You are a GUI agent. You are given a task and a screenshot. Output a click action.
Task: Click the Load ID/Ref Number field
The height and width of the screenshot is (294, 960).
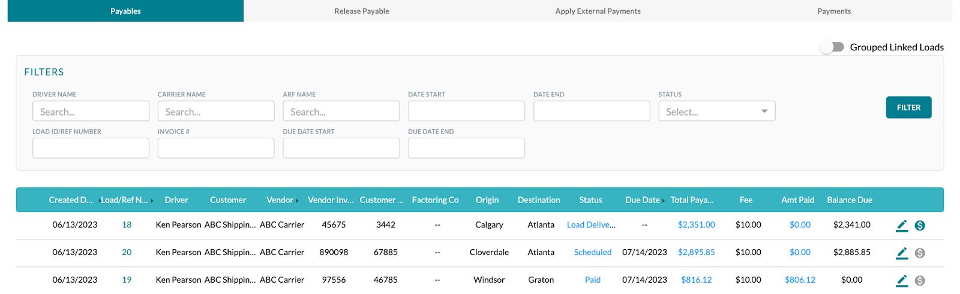[x=91, y=148]
